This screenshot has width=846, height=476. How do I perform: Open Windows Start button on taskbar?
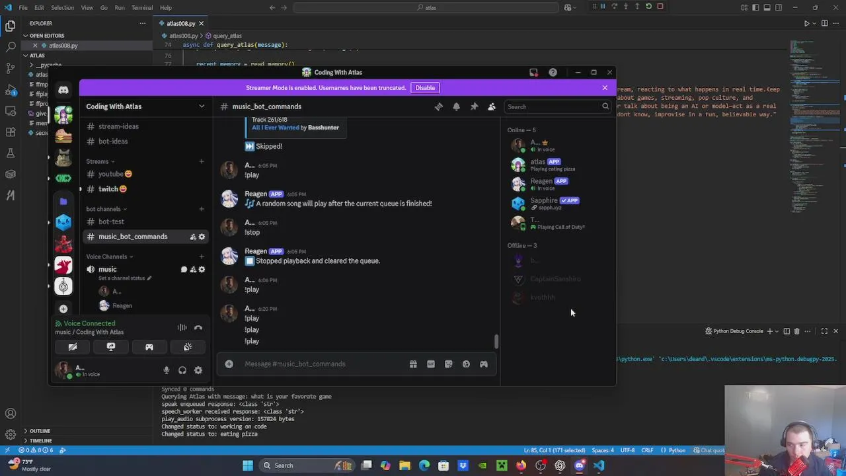point(248,465)
